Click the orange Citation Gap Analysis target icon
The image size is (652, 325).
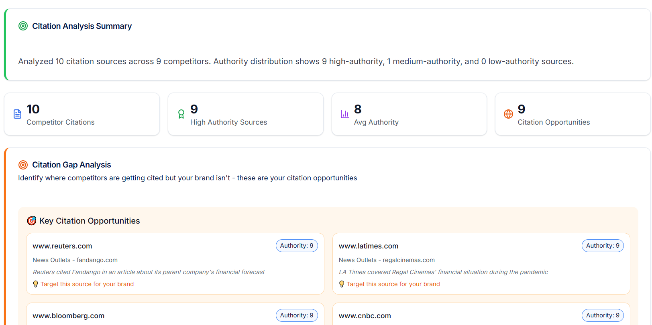point(23,165)
